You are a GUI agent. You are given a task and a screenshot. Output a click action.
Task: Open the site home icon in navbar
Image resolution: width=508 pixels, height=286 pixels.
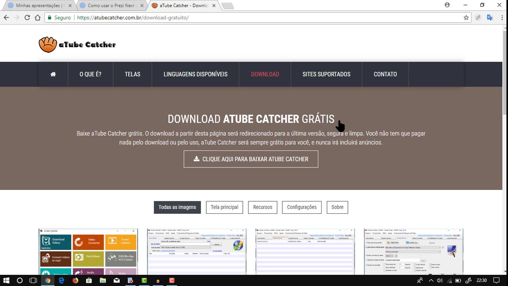click(53, 74)
